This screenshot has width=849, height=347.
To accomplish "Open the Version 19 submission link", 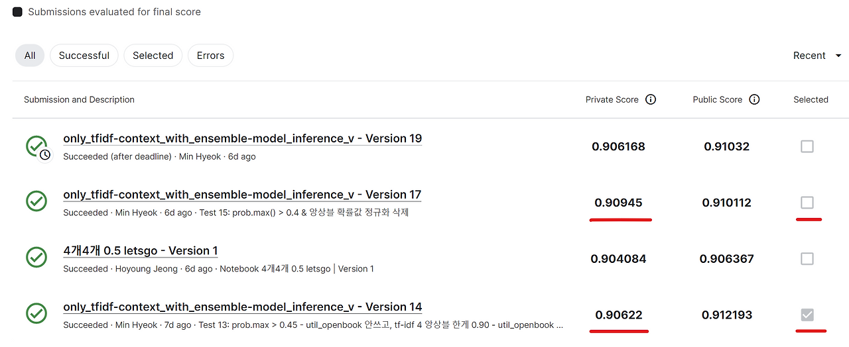I will pyautogui.click(x=243, y=138).
